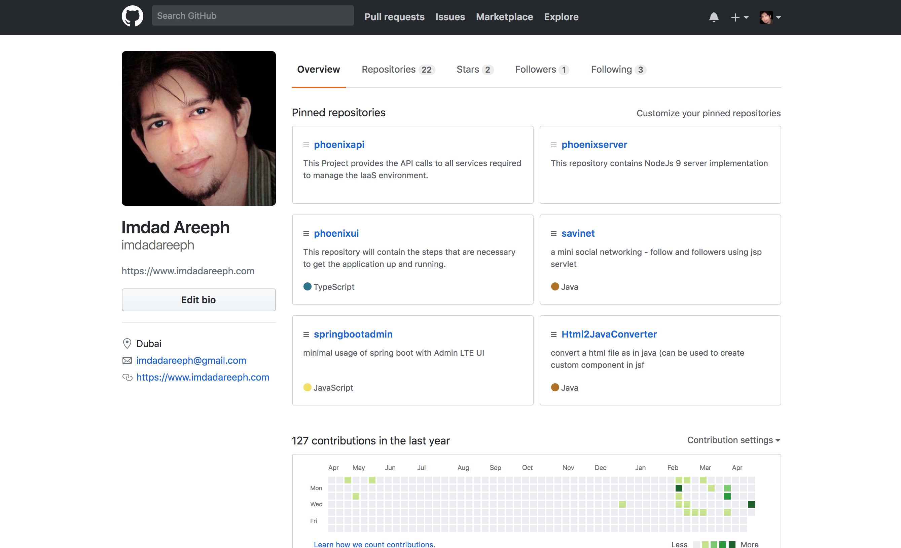Open Customize your pinned repositories link
The width and height of the screenshot is (901, 548).
point(708,113)
